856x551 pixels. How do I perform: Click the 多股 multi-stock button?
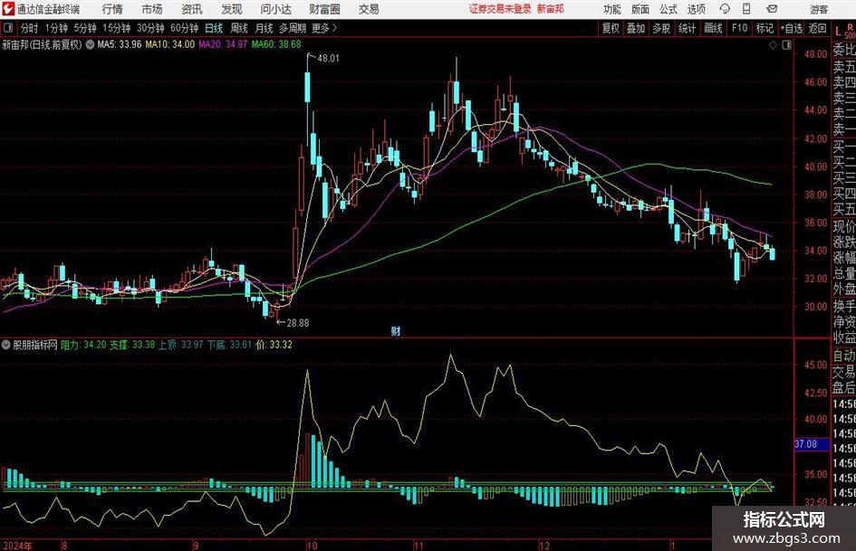point(661,28)
